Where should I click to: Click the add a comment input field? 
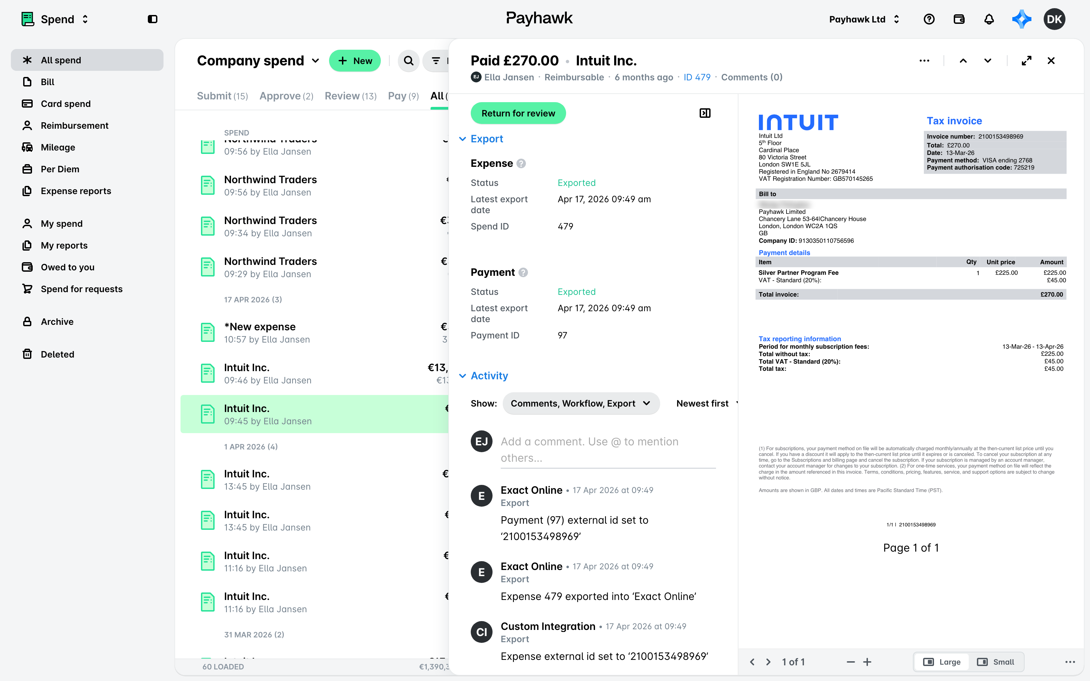608,449
